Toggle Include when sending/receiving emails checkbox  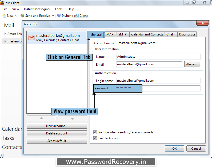pyautogui.click(x=95, y=132)
